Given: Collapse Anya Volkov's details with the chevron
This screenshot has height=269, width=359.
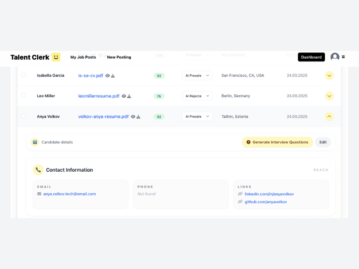Looking at the screenshot, I should tap(329, 117).
